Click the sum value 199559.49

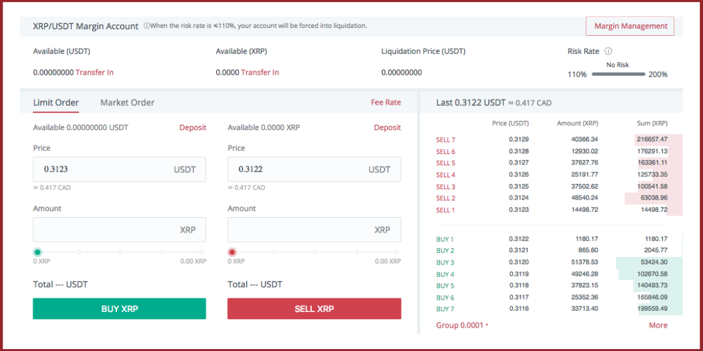tap(652, 309)
